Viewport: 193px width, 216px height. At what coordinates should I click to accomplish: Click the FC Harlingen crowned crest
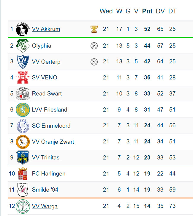[23, 173]
